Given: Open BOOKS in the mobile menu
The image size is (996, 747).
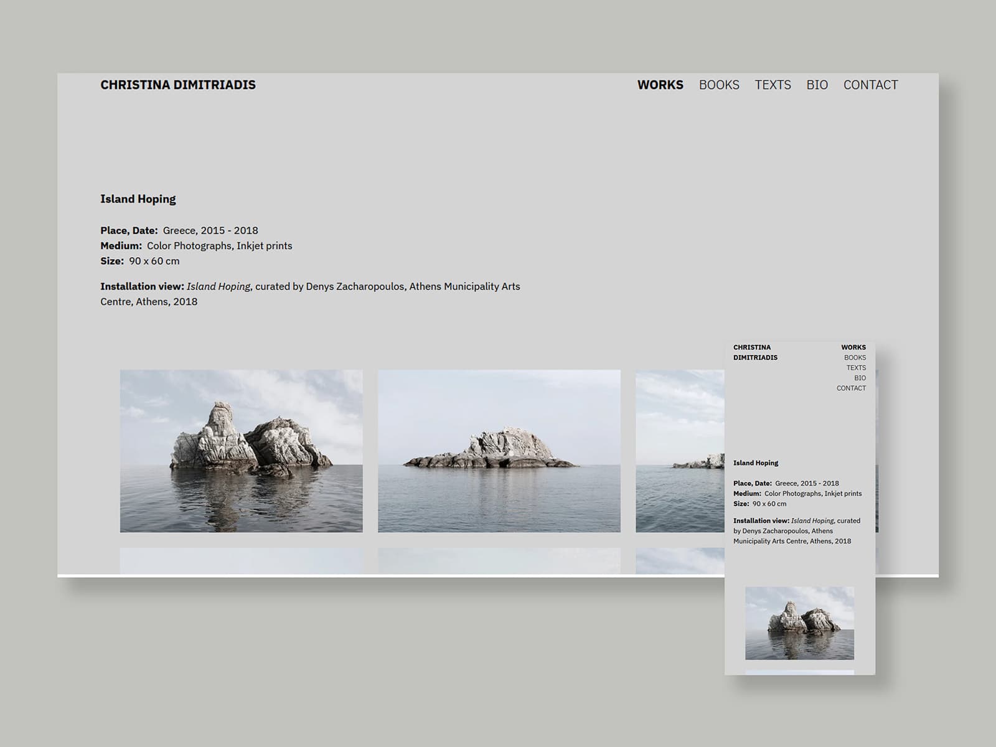Looking at the screenshot, I should [854, 357].
